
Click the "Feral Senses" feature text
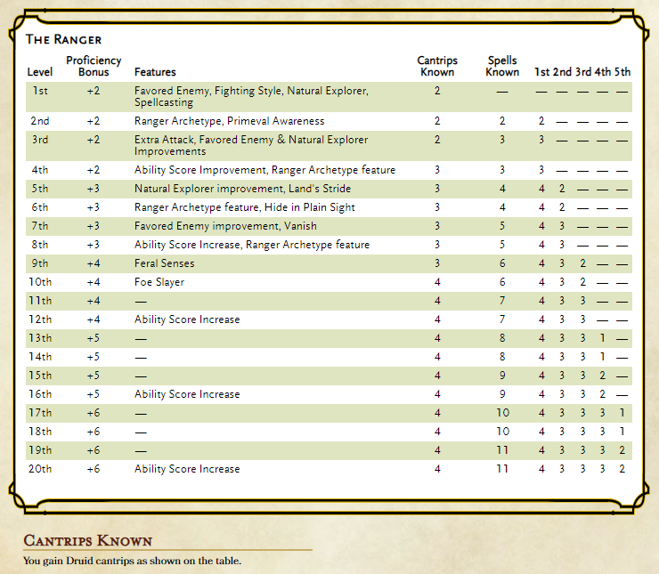point(164,263)
